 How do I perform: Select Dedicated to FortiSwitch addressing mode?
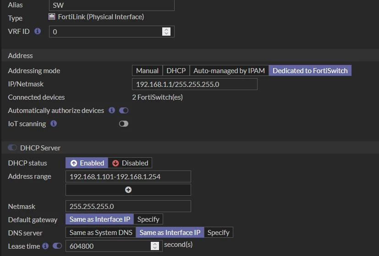(x=310, y=71)
